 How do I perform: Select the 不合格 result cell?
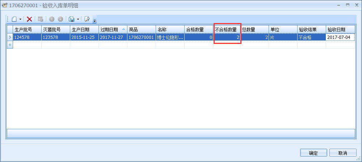[312, 37]
